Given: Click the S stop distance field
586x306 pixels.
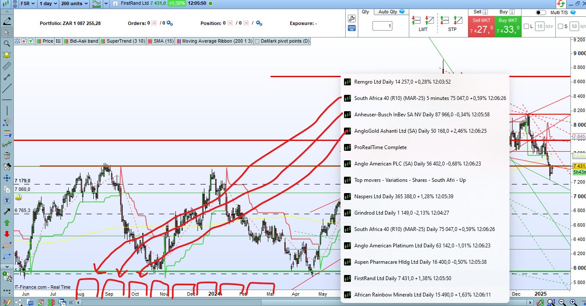Looking at the screenshot, I should (x=574, y=26).
